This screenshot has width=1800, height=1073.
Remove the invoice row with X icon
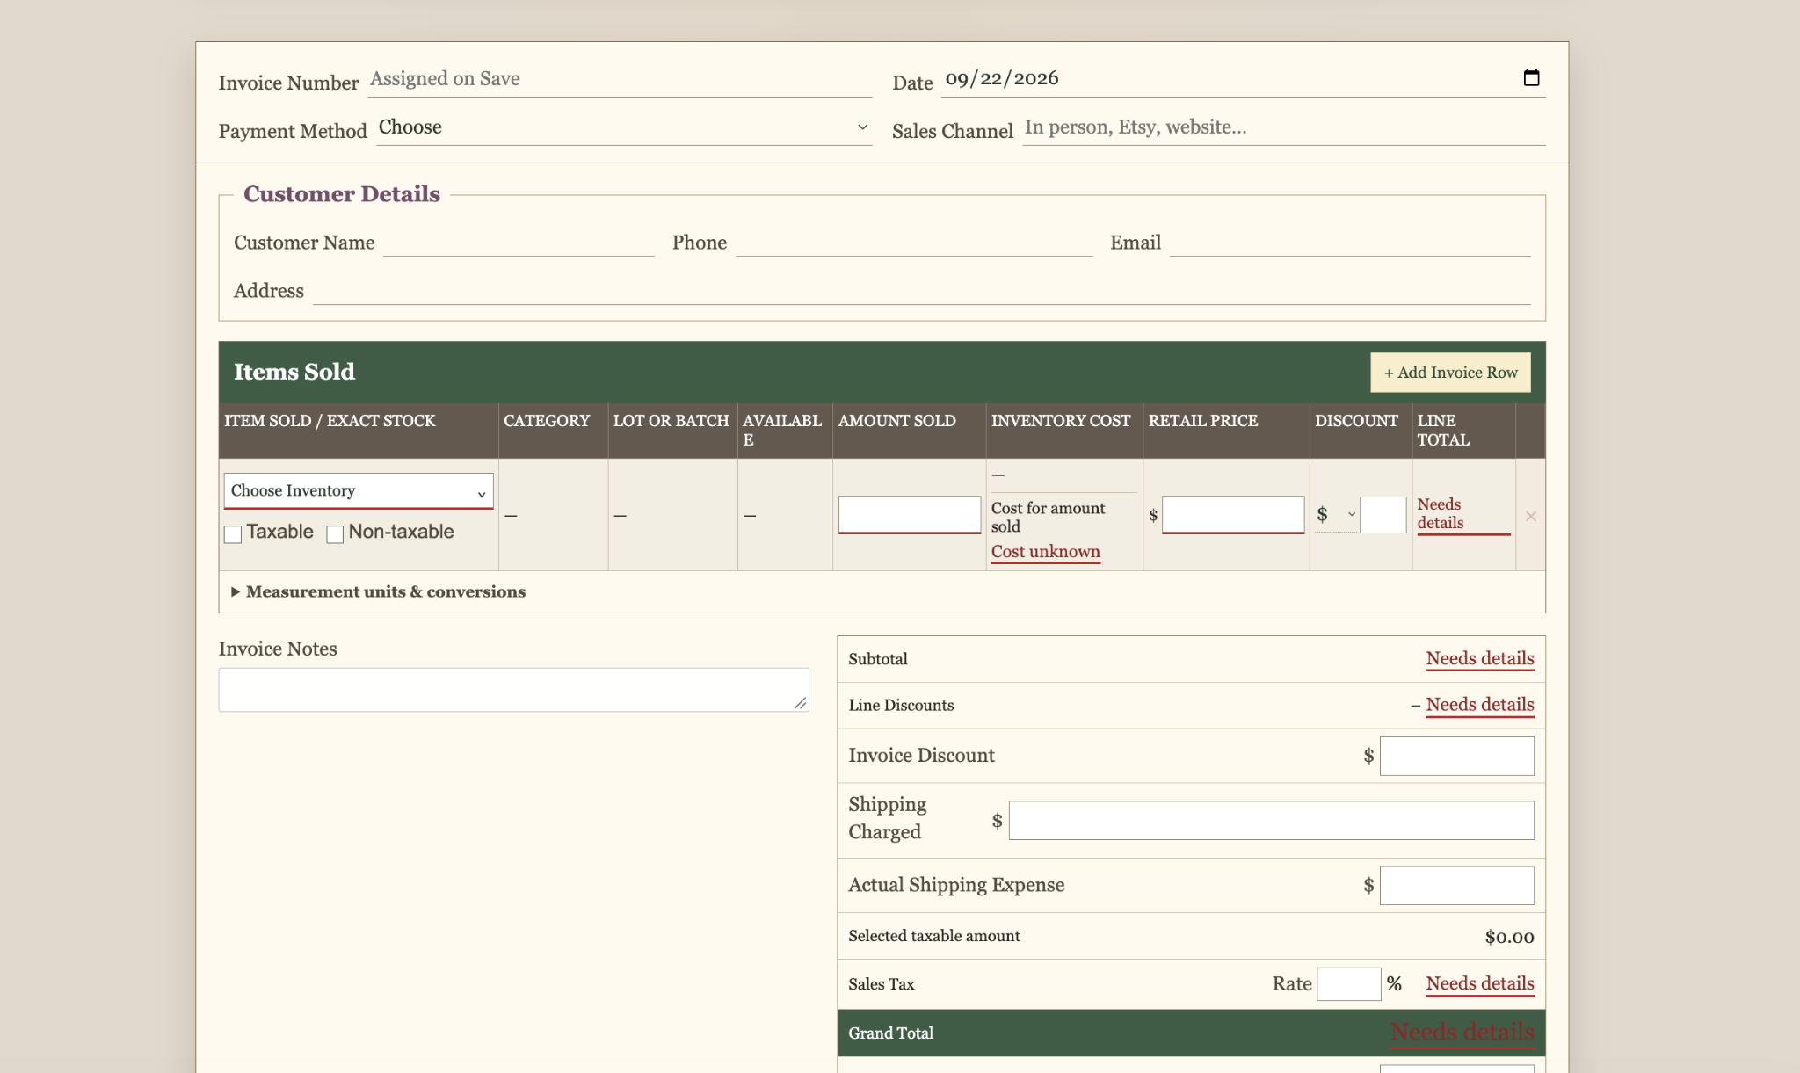coord(1531,516)
